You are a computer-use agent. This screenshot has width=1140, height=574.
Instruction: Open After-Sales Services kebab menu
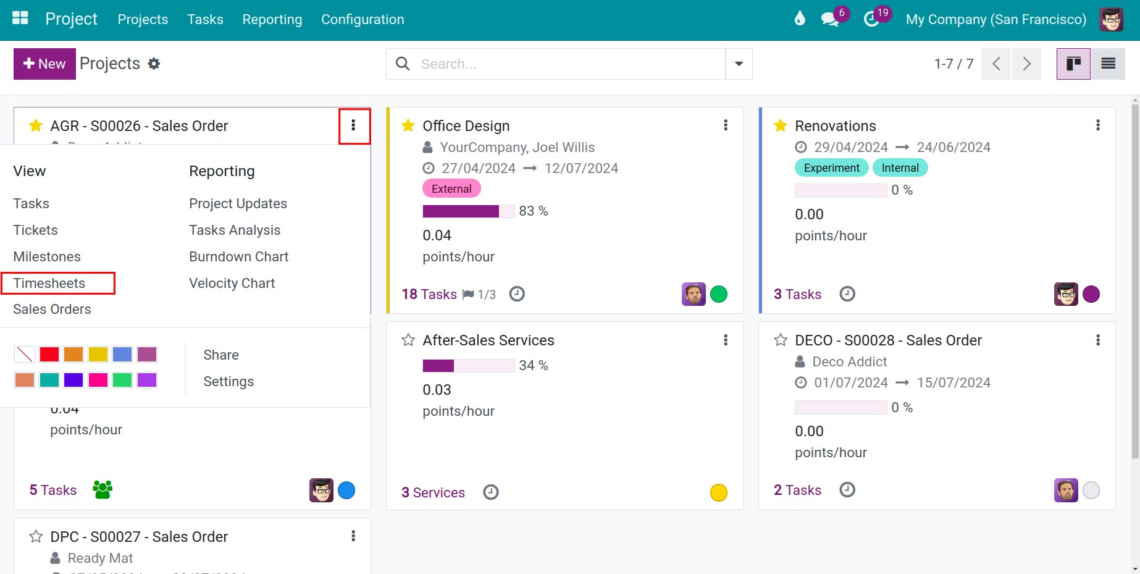[726, 340]
